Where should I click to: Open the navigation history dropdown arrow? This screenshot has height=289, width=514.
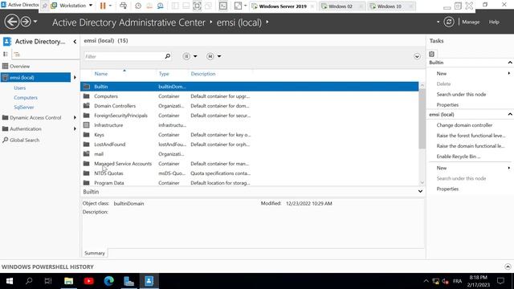[x=35, y=22]
